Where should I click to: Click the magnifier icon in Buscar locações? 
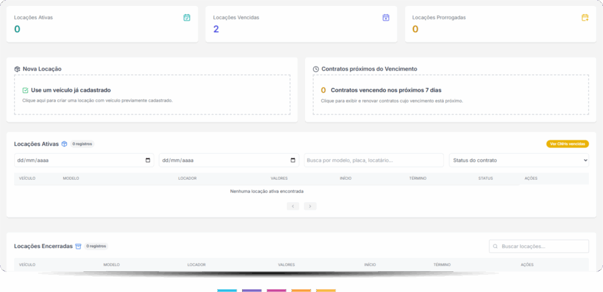(496, 246)
